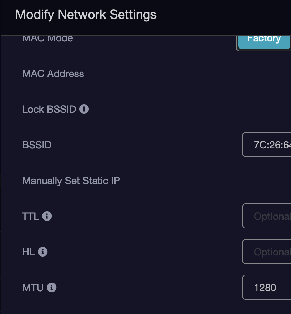Focus the MTU field showing 1280
Image resolution: width=291 pixels, height=314 pixels.
coord(267,288)
